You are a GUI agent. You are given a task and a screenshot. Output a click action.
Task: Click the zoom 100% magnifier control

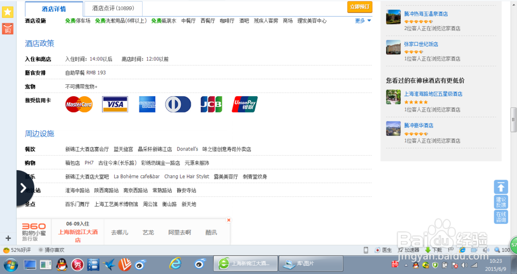(x=503, y=250)
